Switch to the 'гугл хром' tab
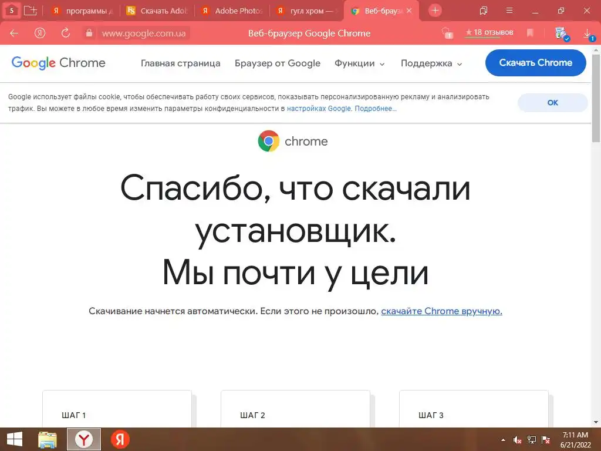 [x=306, y=11]
